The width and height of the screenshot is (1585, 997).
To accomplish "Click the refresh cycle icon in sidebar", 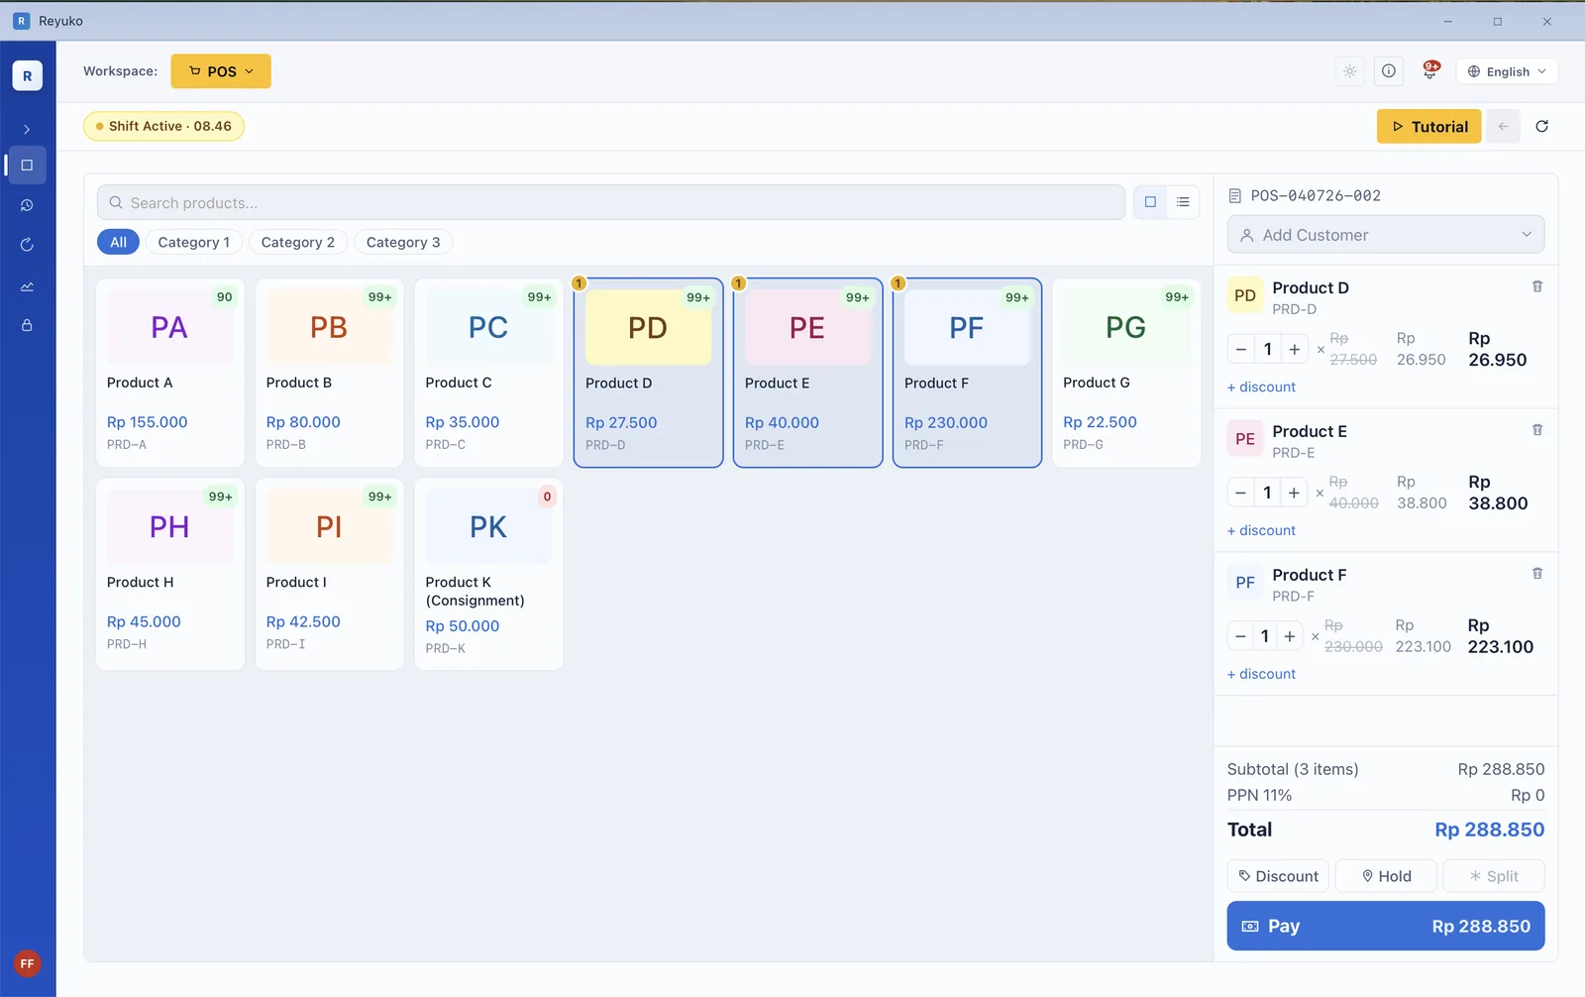I will 27,245.
